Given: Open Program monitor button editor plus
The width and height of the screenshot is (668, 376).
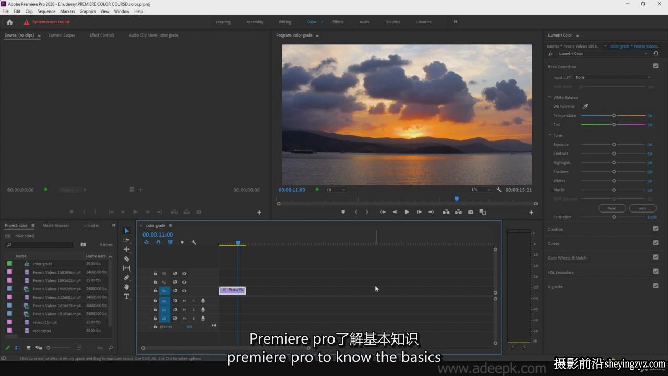Looking at the screenshot, I should pos(531,213).
